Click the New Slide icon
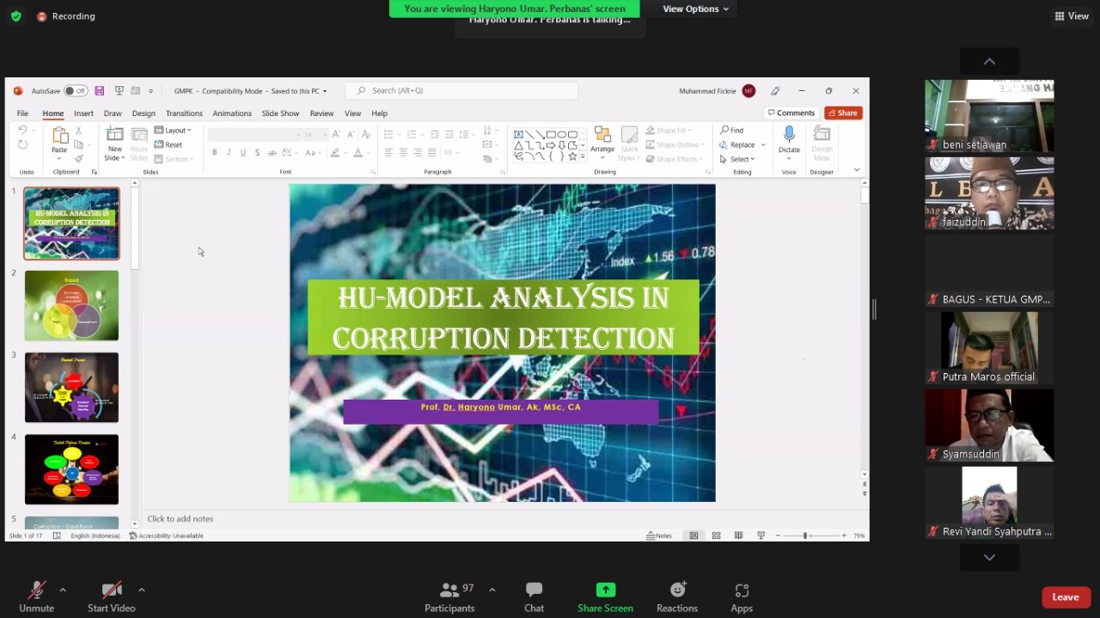This screenshot has height=618, width=1100. 115,135
